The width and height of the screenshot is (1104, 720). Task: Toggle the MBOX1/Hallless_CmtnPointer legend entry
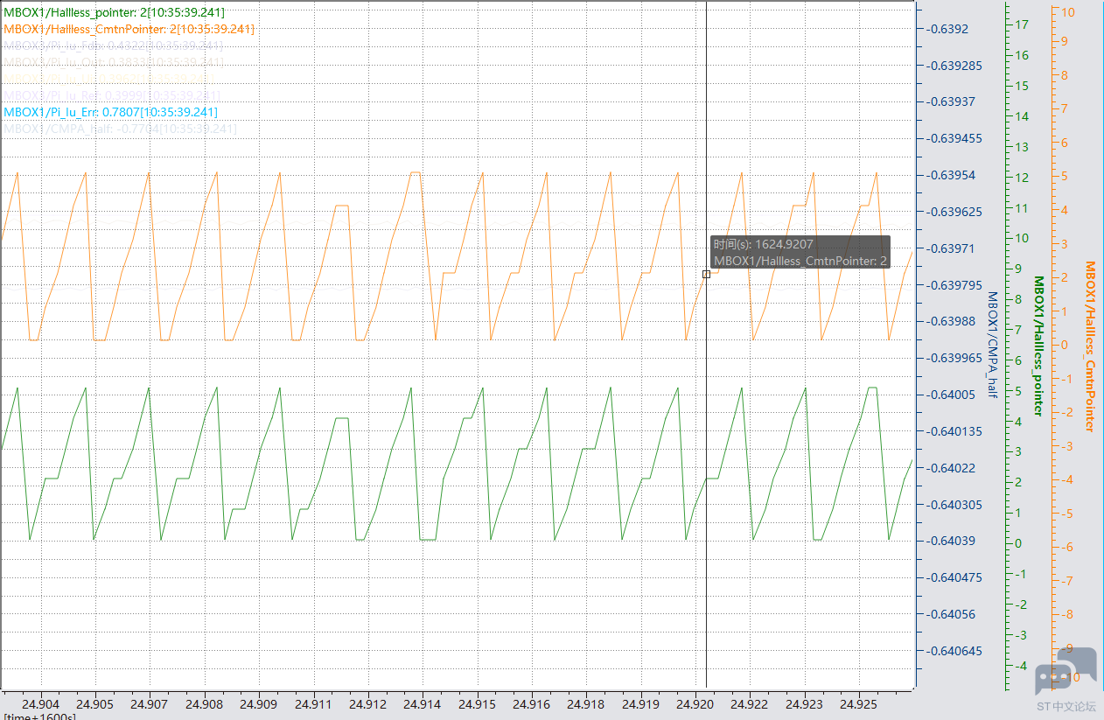[x=129, y=30]
